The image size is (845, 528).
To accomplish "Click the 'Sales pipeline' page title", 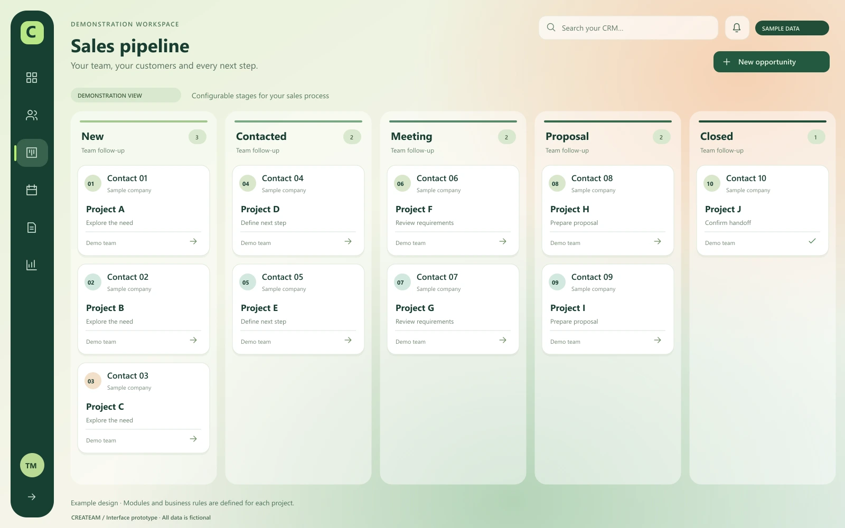I will 130,46.
